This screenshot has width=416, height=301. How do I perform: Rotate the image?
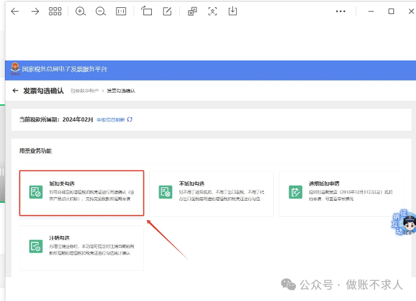[146, 11]
